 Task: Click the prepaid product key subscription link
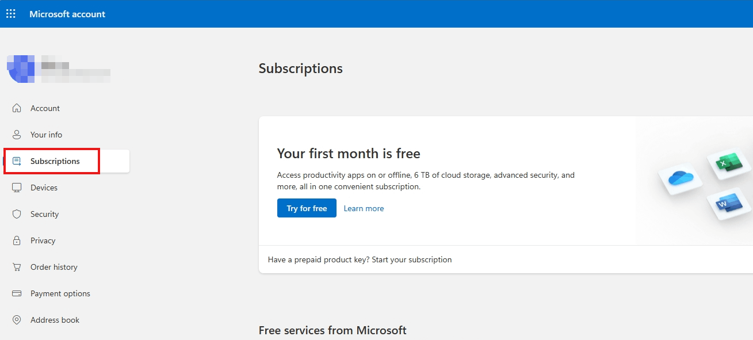[360, 259]
